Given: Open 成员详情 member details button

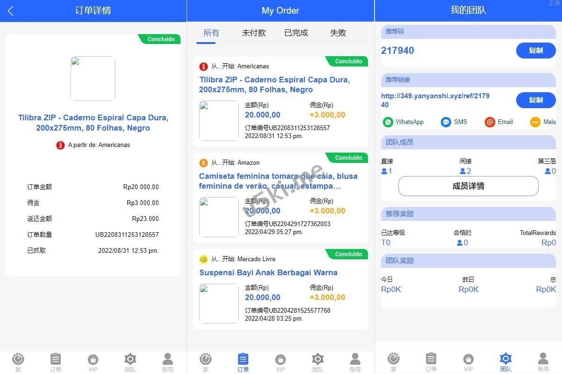Looking at the screenshot, I should pyautogui.click(x=468, y=186).
